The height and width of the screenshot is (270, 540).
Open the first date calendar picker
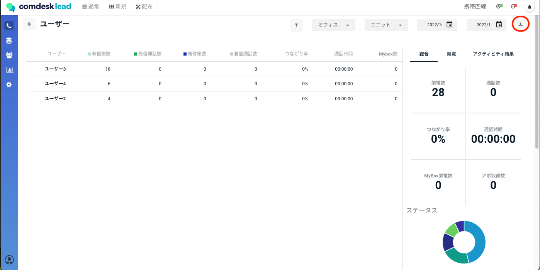click(449, 25)
